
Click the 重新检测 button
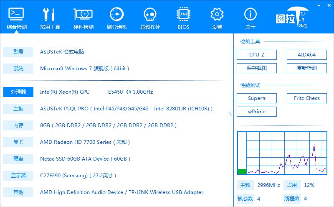click(x=306, y=68)
